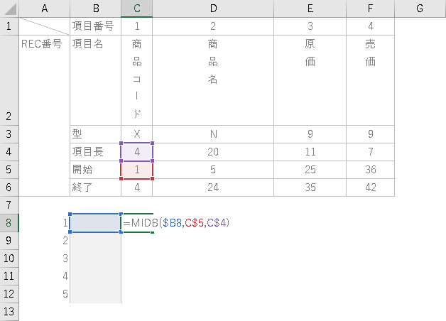Viewport: 446px width, 321px height.
Task: Click item number 3 in row 1
Action: 310,26
